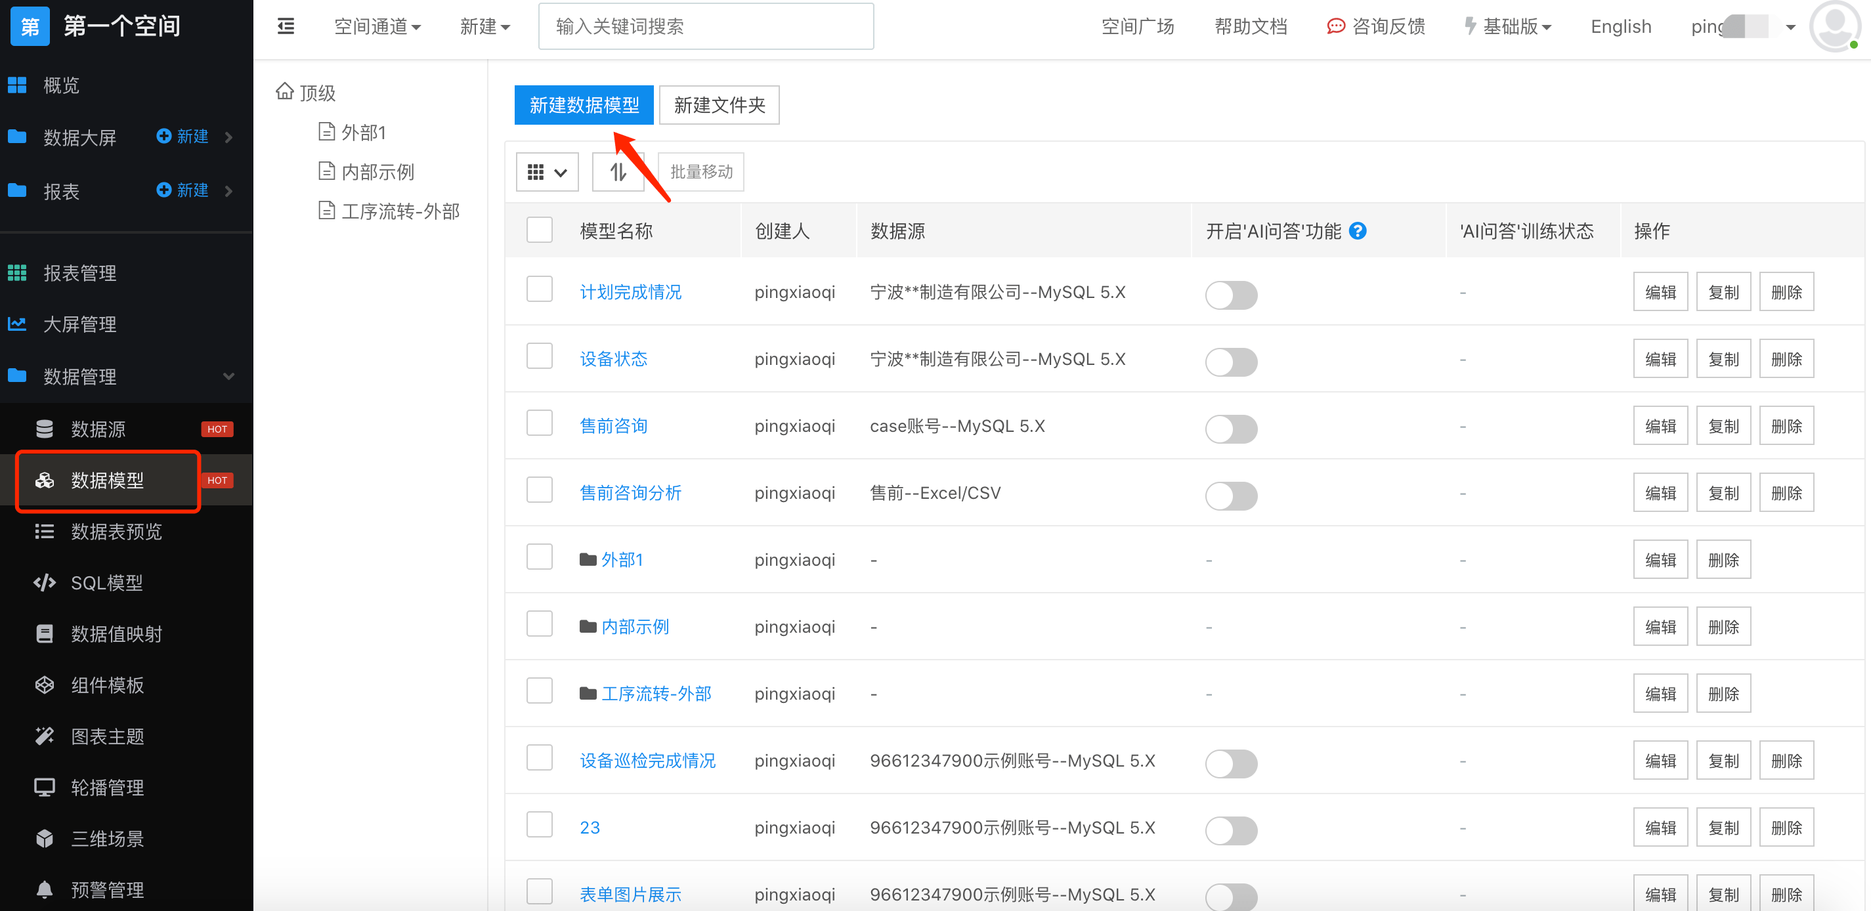The height and width of the screenshot is (911, 1871).
Task: Click the 新建数据模型 button
Action: (x=583, y=104)
